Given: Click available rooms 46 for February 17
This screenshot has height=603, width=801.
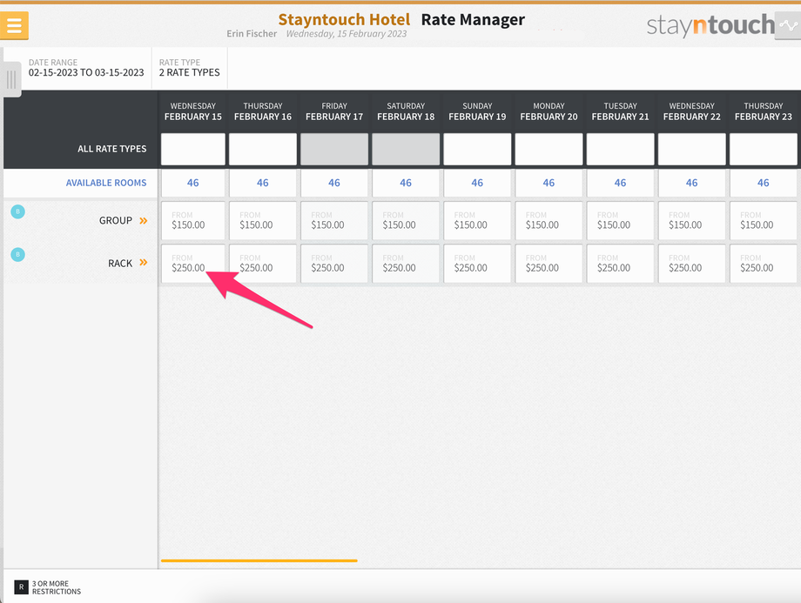Looking at the screenshot, I should pyautogui.click(x=334, y=183).
